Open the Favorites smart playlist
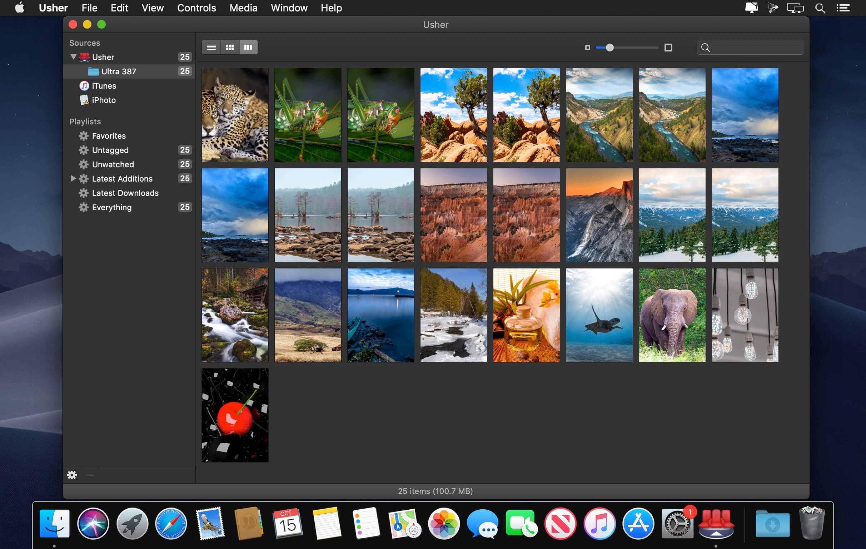 (x=109, y=136)
